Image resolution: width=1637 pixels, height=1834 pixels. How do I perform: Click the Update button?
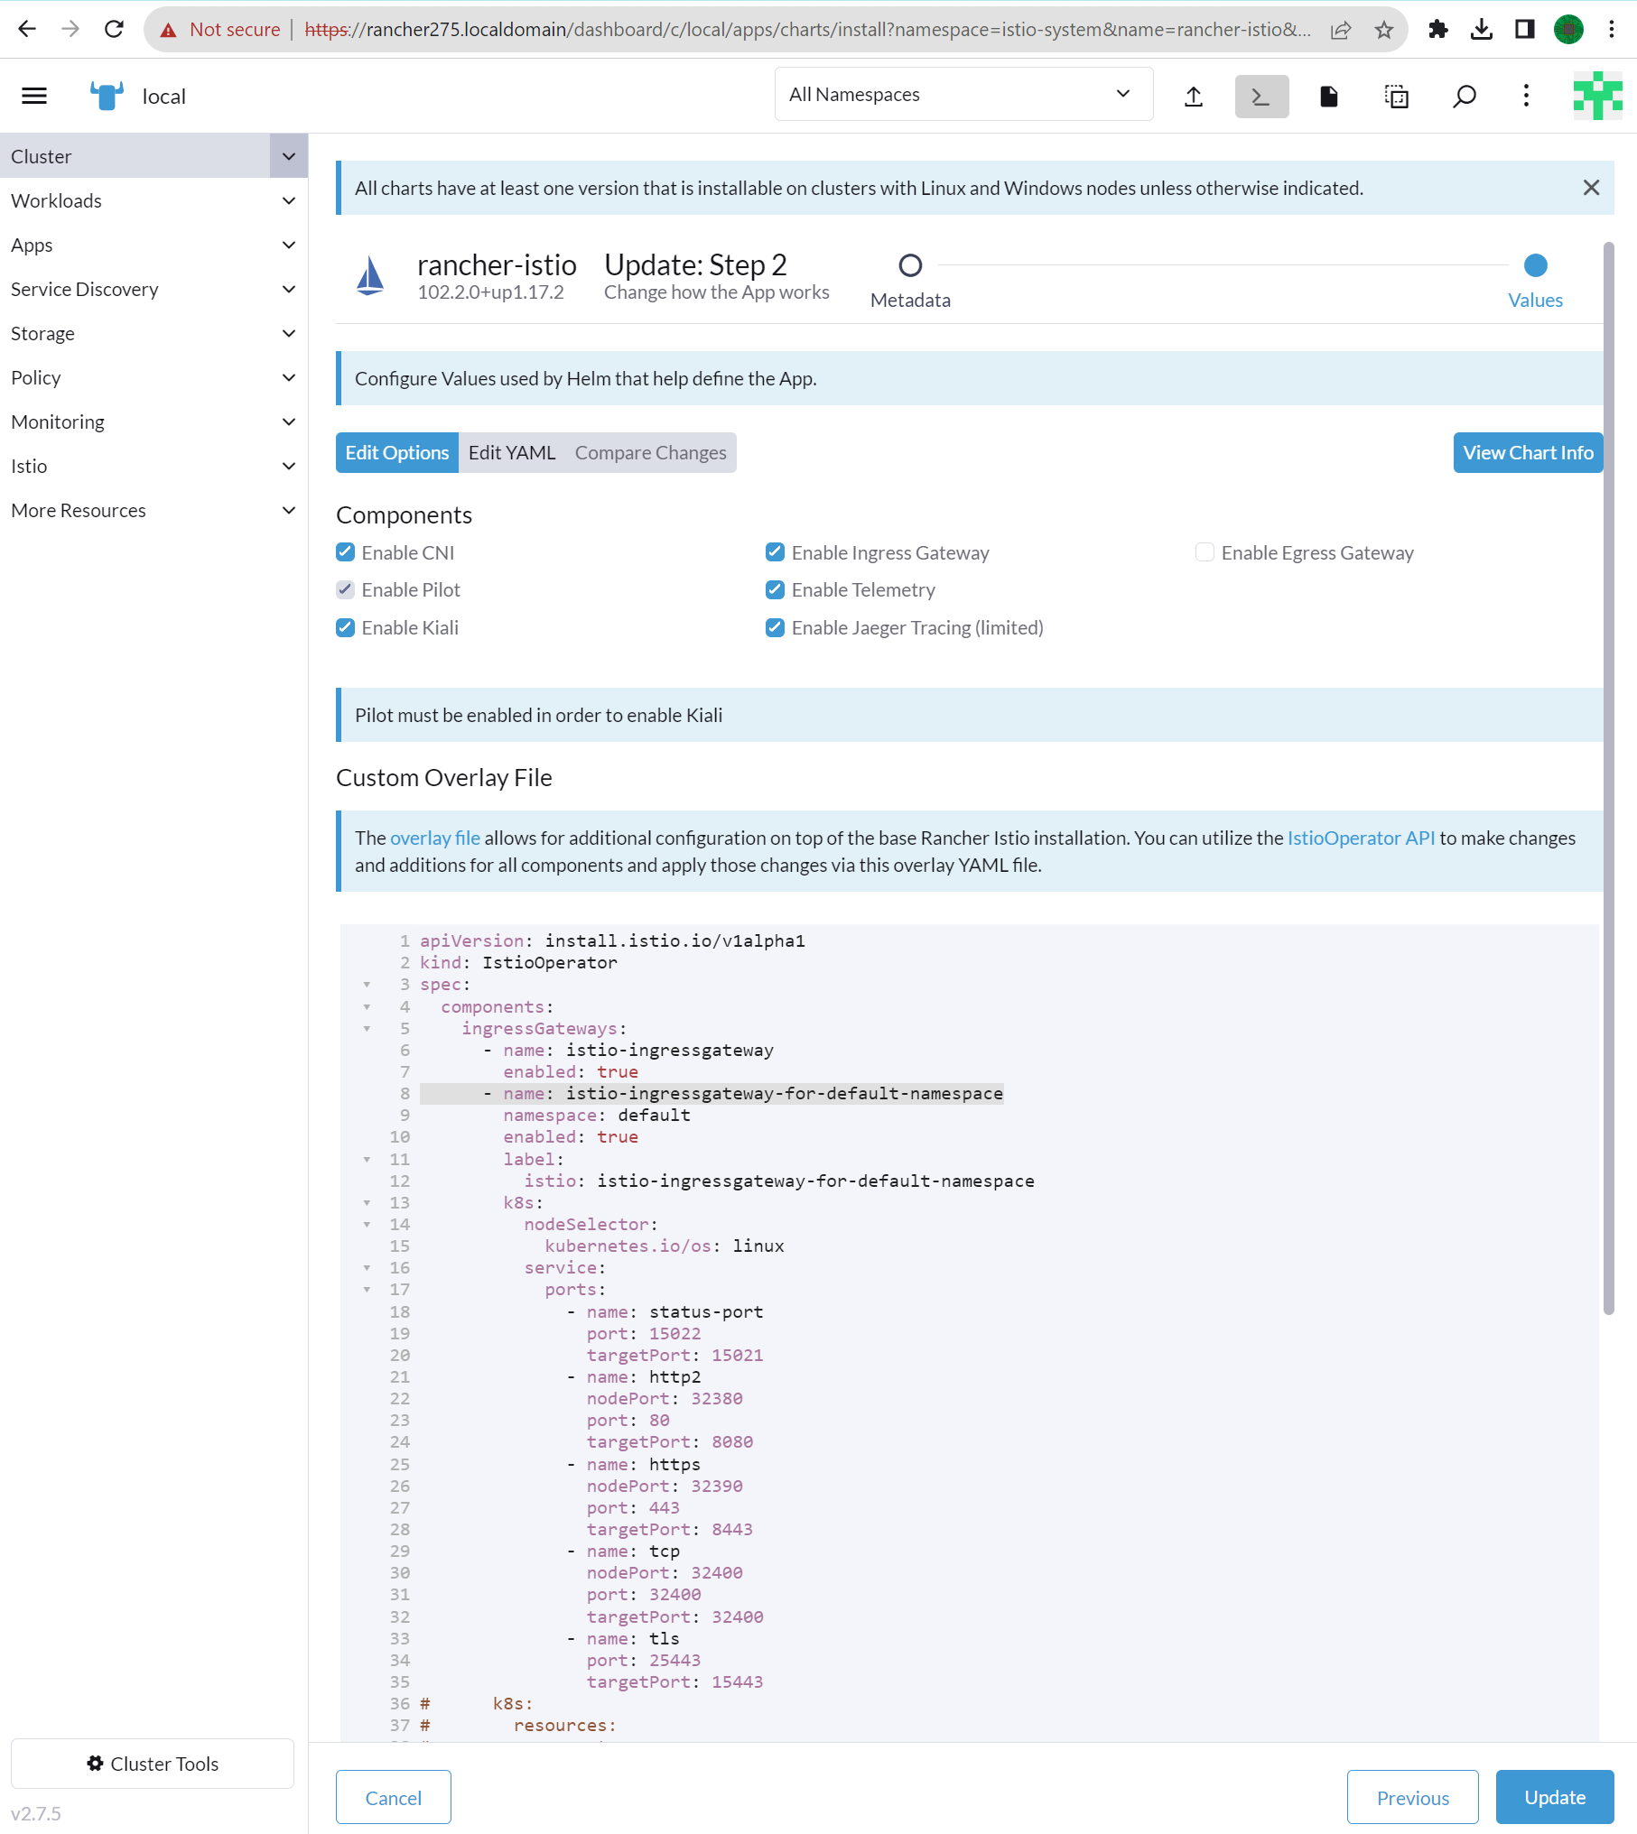click(1554, 1797)
